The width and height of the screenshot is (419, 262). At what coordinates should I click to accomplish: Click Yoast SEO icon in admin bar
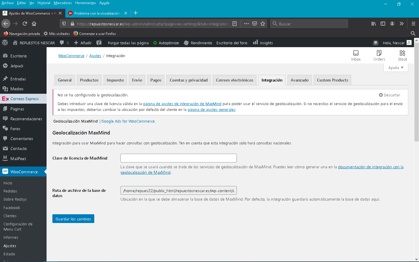99,43
